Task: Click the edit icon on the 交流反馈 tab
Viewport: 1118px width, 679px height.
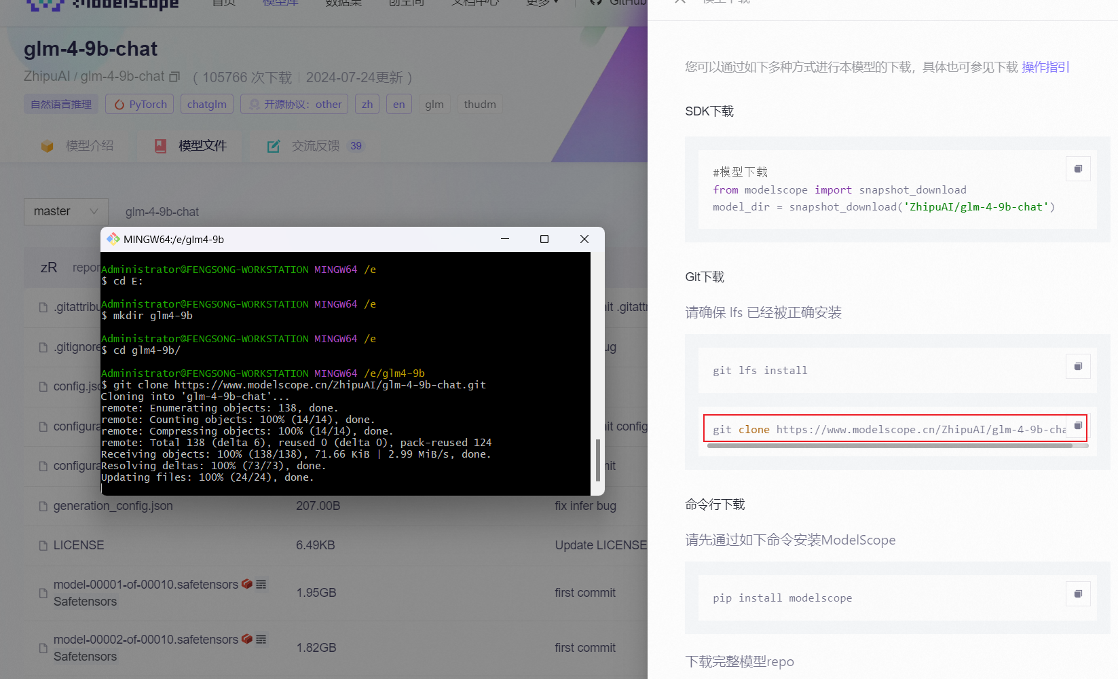Action: pyautogui.click(x=274, y=145)
